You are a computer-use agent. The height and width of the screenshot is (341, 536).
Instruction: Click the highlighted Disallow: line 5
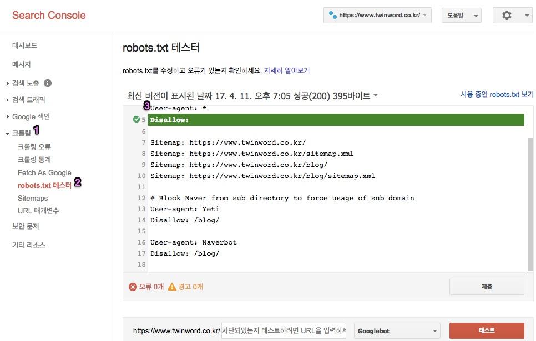pos(336,120)
